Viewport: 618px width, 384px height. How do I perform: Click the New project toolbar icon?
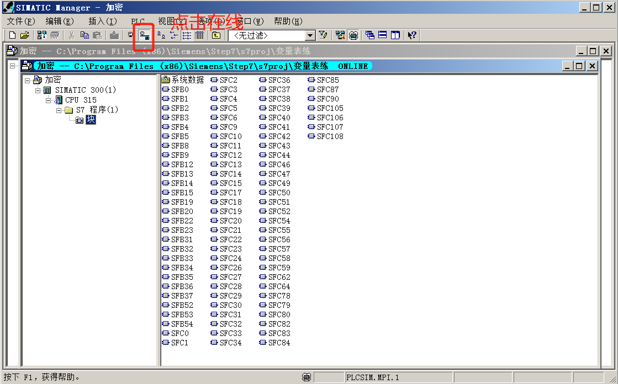click(12, 35)
